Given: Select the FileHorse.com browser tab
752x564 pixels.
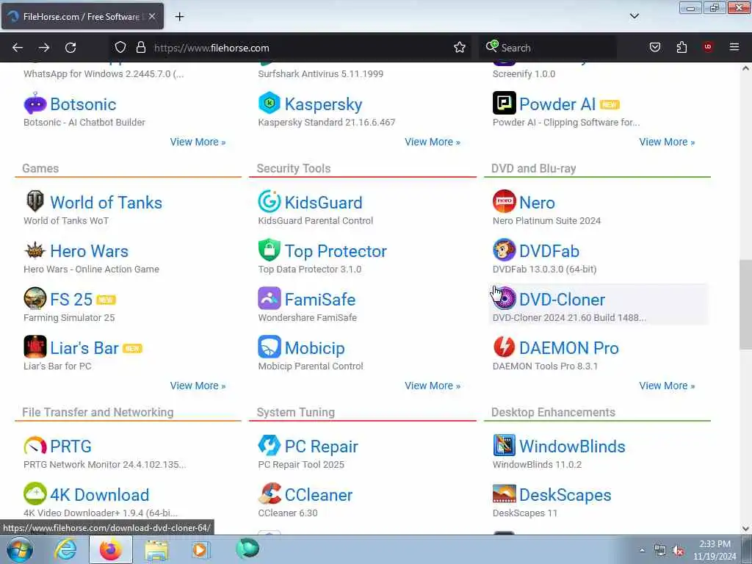Looking at the screenshot, I should (x=82, y=16).
